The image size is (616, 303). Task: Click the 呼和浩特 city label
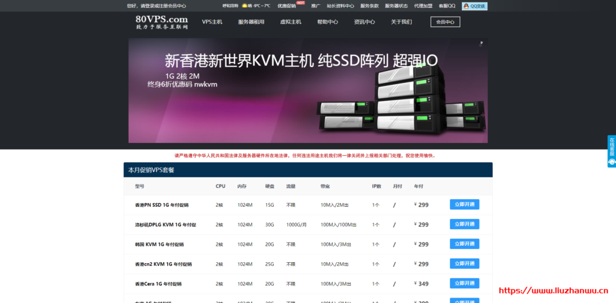click(x=230, y=6)
